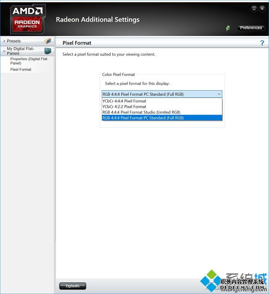Open help via the blue question mark
The height and width of the screenshot is (294, 269).
(x=262, y=43)
